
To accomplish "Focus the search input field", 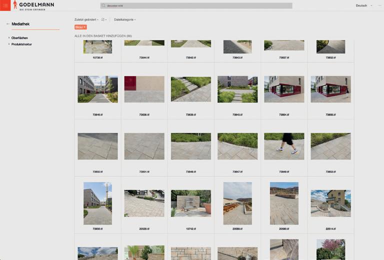I will click(x=196, y=5).
